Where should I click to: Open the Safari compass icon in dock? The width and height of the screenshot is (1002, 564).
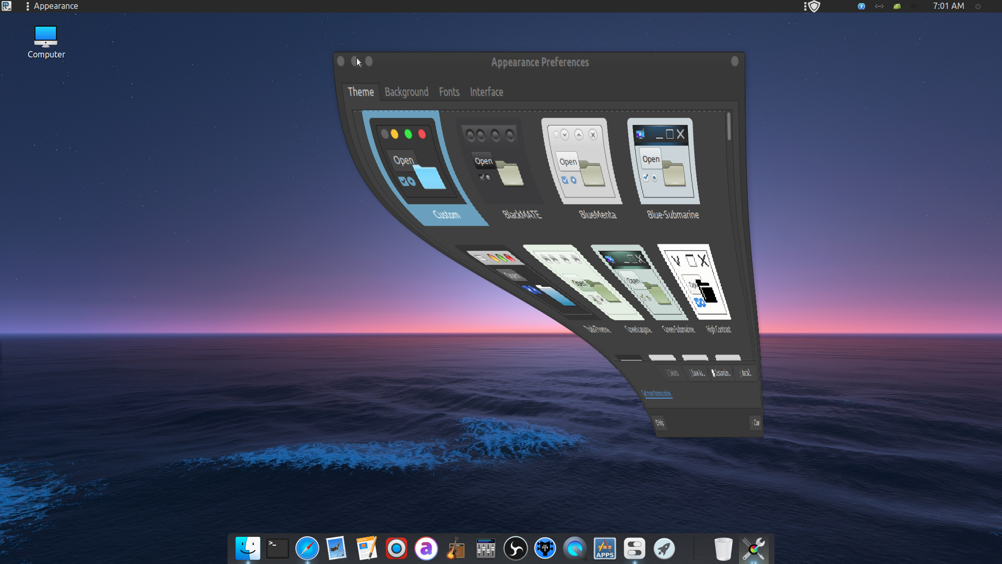[x=307, y=548]
